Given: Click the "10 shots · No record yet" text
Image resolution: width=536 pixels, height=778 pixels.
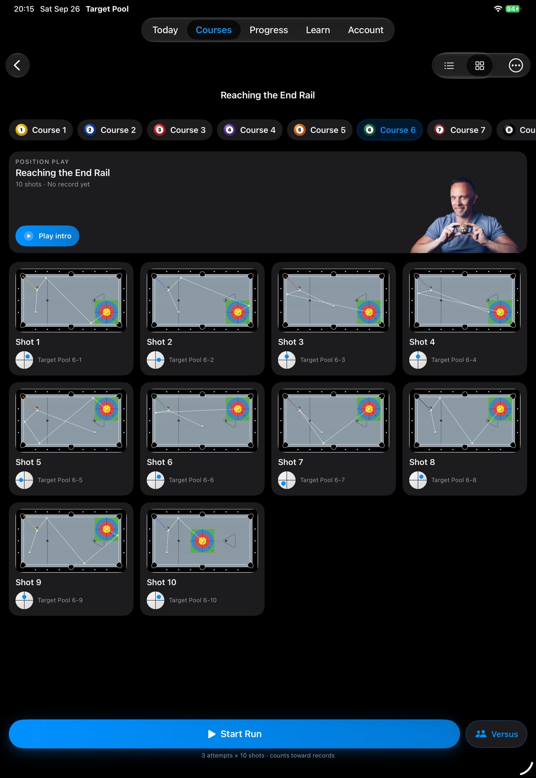Looking at the screenshot, I should [52, 184].
